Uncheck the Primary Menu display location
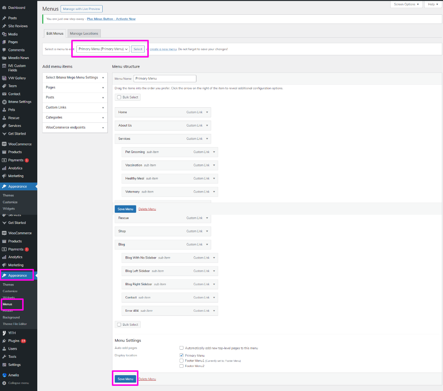443x391 pixels. coord(182,356)
